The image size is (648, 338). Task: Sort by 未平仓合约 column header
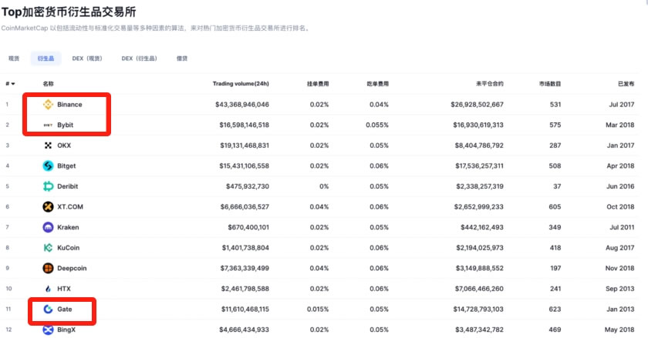pos(490,83)
